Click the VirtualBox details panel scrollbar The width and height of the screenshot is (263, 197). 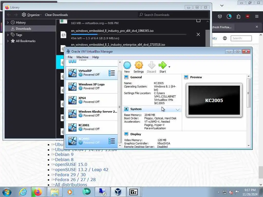(x=249, y=93)
